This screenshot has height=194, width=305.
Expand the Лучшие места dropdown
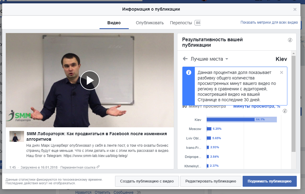[209, 59]
